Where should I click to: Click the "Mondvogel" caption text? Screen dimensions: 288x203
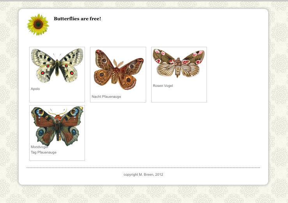(39, 147)
